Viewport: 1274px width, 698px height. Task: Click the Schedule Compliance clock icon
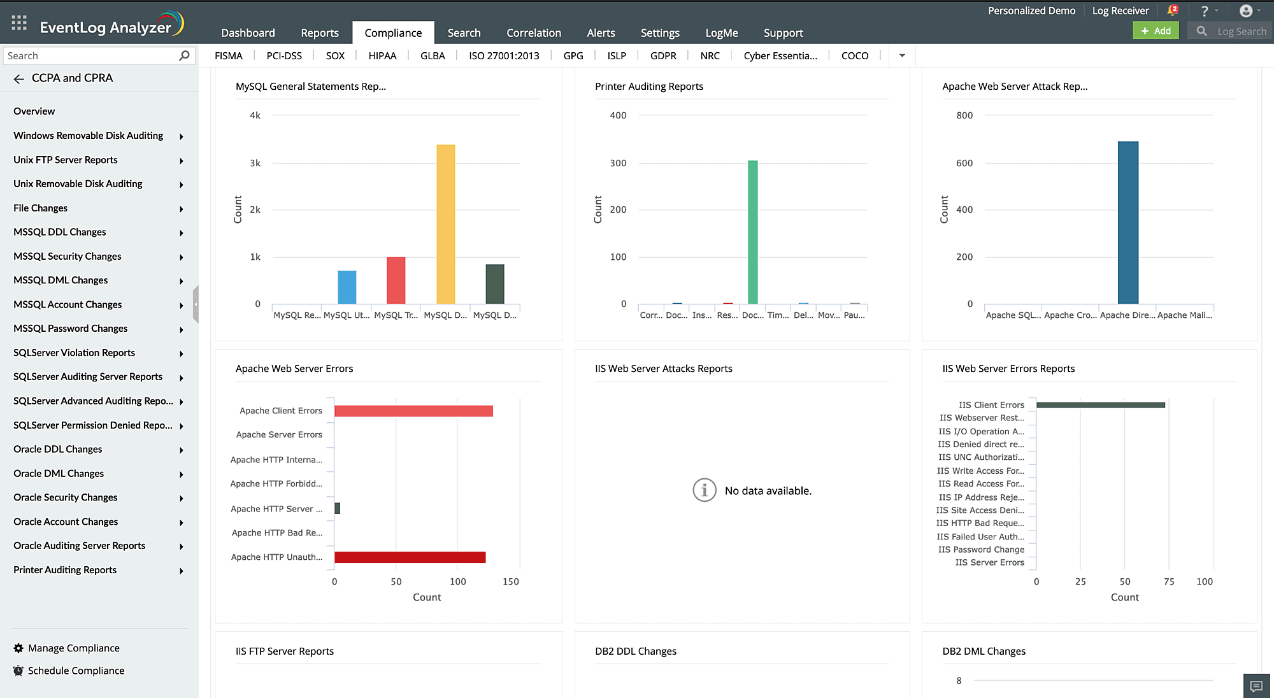[x=18, y=671]
